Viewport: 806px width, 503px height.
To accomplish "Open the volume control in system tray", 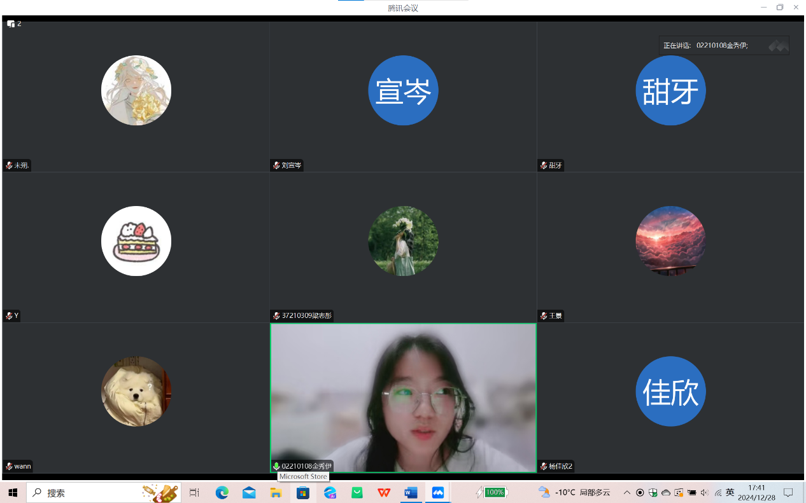I will coord(704,493).
